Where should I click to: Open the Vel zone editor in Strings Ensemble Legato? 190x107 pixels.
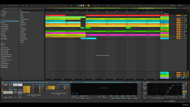click(x=61, y=84)
